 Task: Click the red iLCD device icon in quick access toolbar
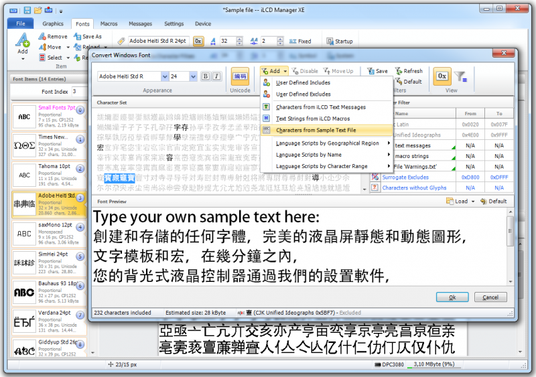tap(48, 10)
